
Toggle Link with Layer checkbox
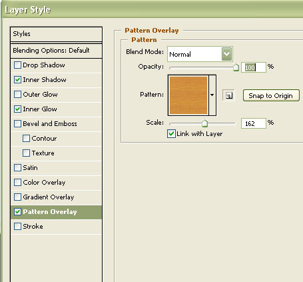coord(171,134)
